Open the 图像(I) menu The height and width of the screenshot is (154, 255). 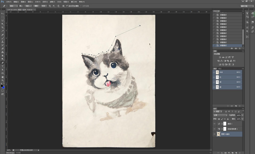pos(23,2)
